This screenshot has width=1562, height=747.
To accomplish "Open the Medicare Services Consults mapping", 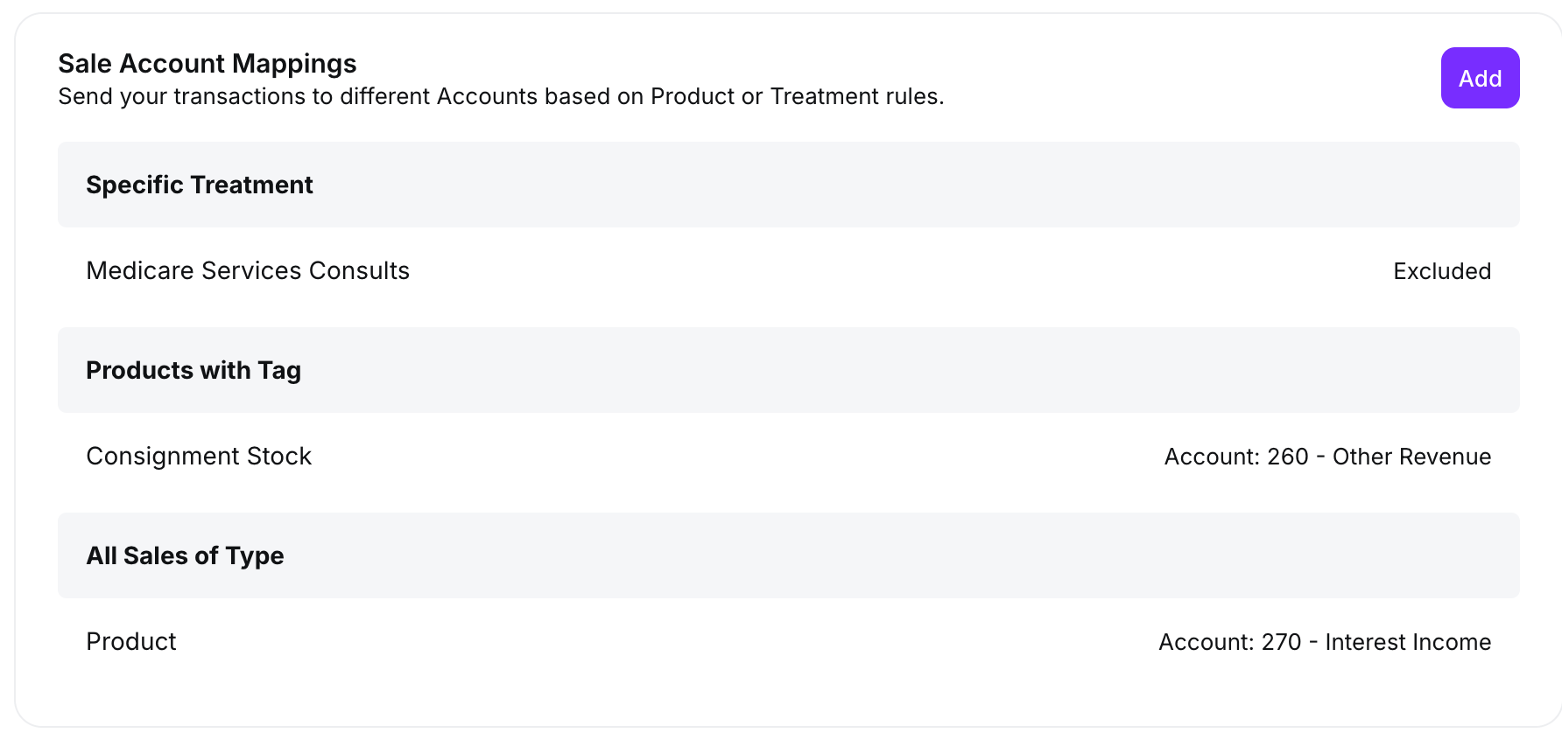I will click(x=248, y=271).
